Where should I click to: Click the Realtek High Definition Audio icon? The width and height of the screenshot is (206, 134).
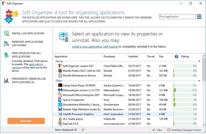click(60, 109)
